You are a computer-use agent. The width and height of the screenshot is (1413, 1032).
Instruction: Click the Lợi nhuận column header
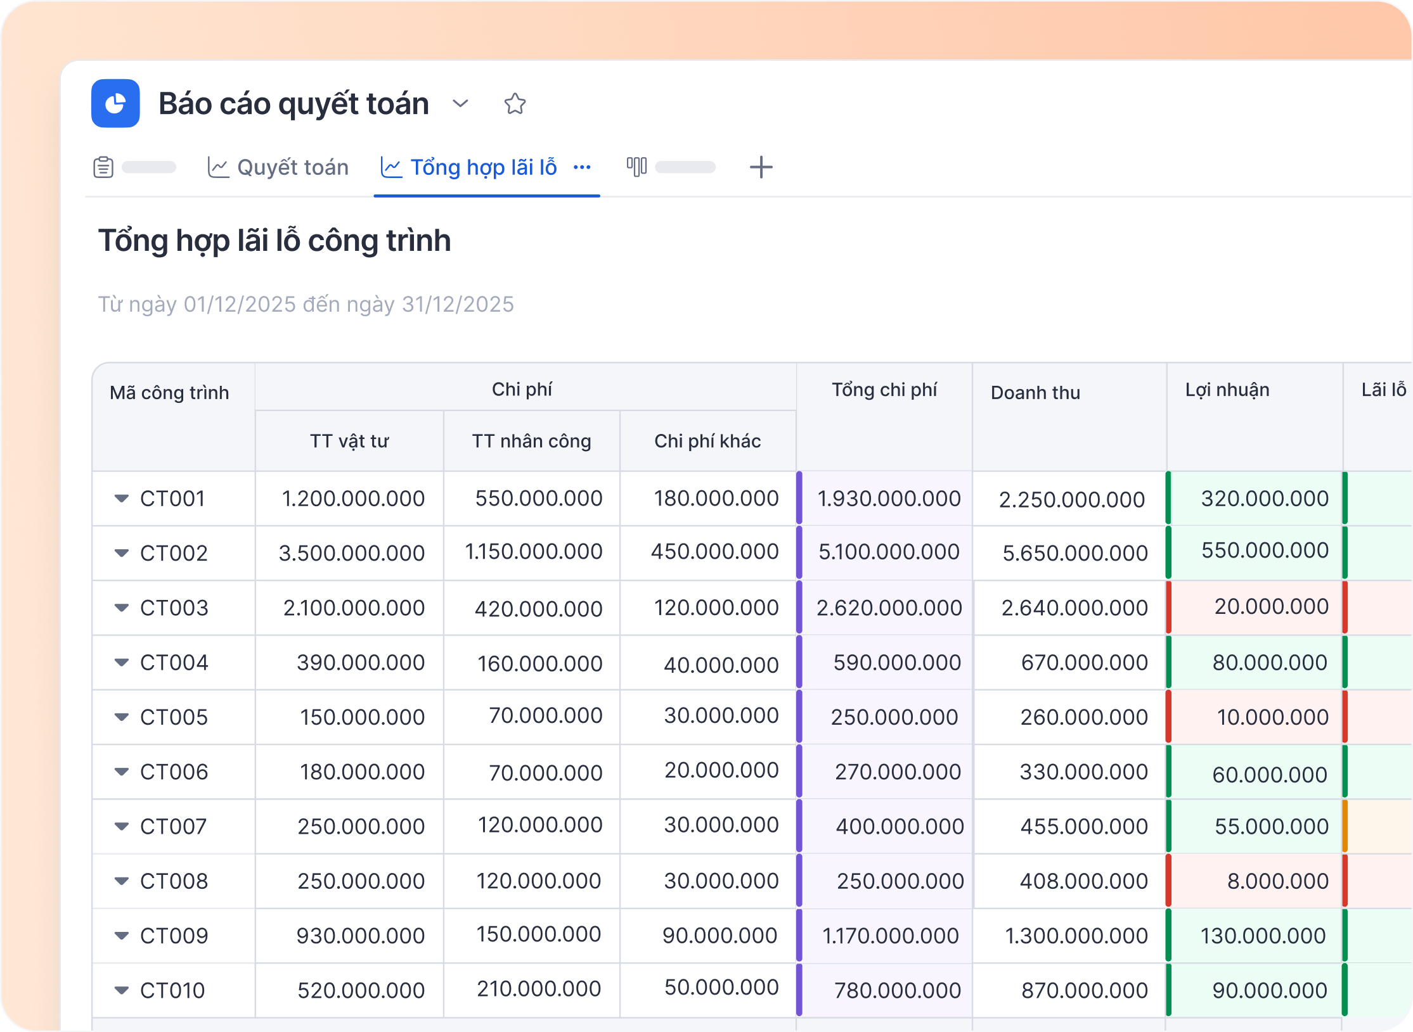click(1227, 390)
